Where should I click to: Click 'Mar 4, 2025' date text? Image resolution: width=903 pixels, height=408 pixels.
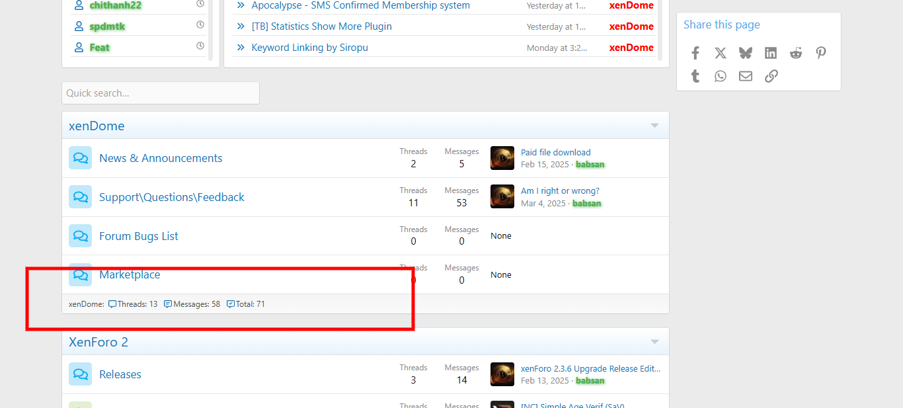tap(543, 203)
